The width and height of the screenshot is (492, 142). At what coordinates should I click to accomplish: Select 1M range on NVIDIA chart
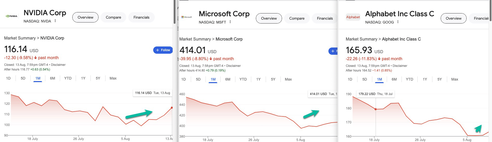38,78
